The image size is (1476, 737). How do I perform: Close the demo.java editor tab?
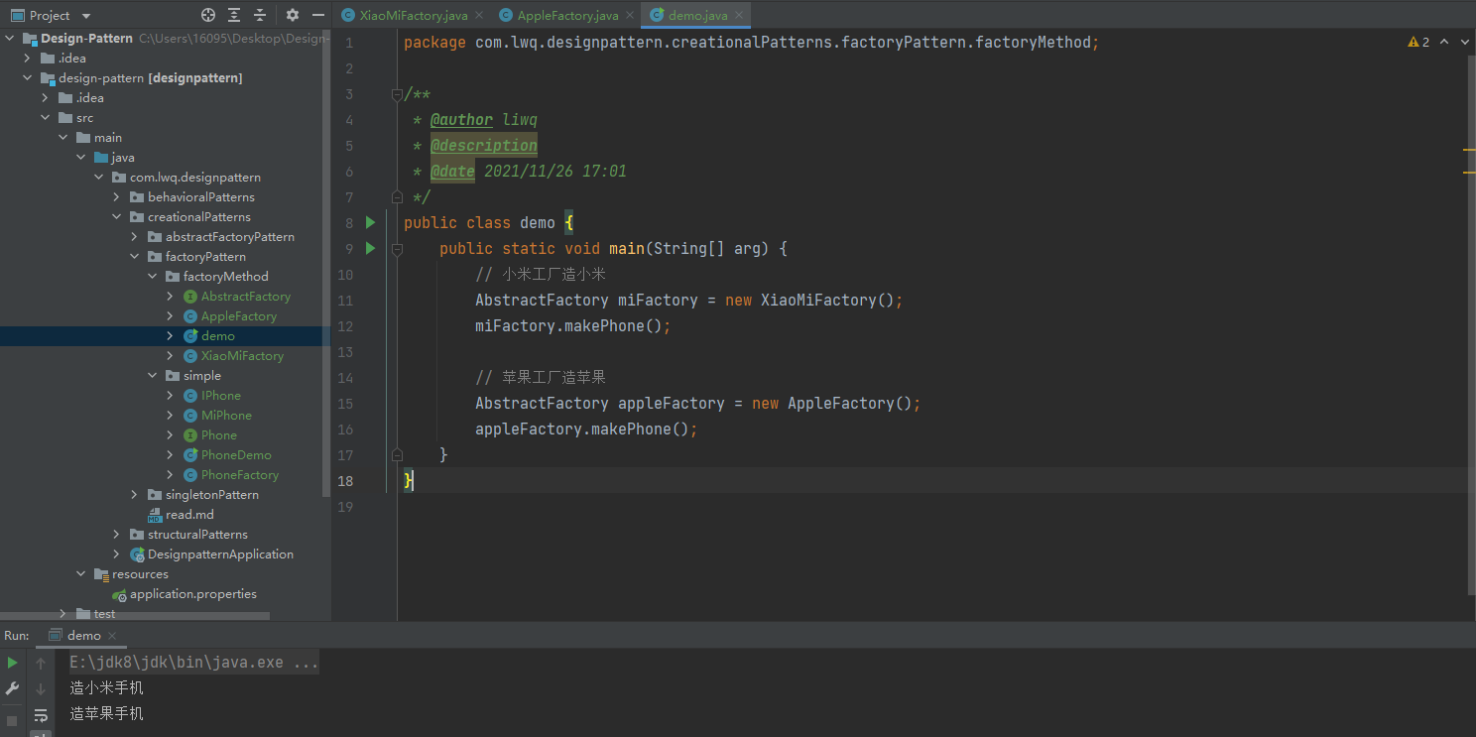pyautogui.click(x=737, y=15)
